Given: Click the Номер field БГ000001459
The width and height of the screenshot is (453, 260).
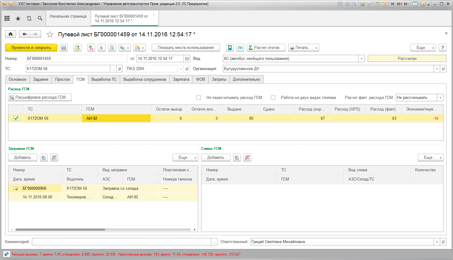Looking at the screenshot, I should pyautogui.click(x=77, y=59).
